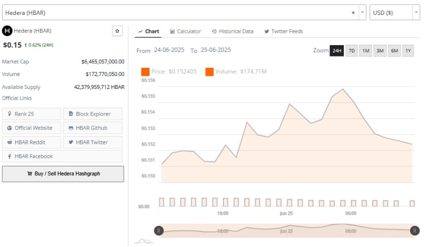
Task: Select the 6M zoom range
Action: (394, 50)
